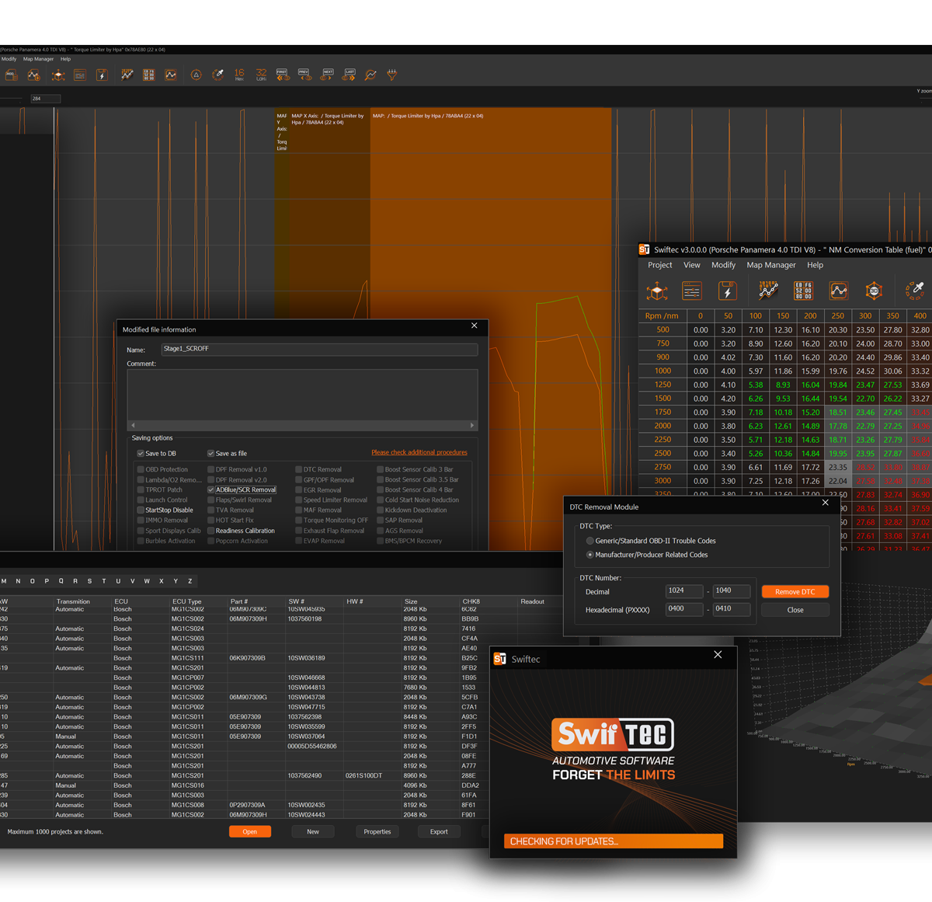Click the Comment box horizontal scrollbar
Image resolution: width=932 pixels, height=902 pixels.
click(x=302, y=425)
